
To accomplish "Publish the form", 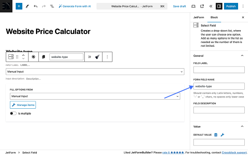I will [x=231, y=6].
